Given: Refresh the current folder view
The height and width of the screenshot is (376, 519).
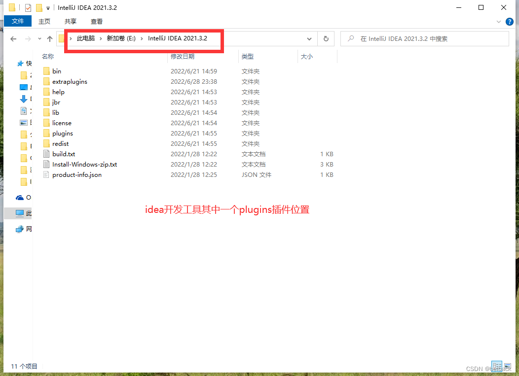Looking at the screenshot, I should tap(326, 39).
